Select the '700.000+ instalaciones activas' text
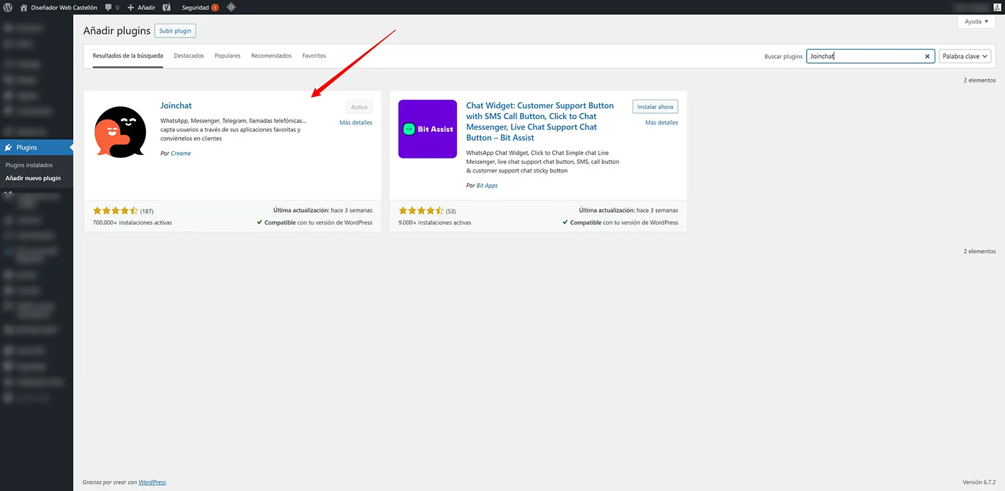Screen dimensions: 1005x491 133,223
